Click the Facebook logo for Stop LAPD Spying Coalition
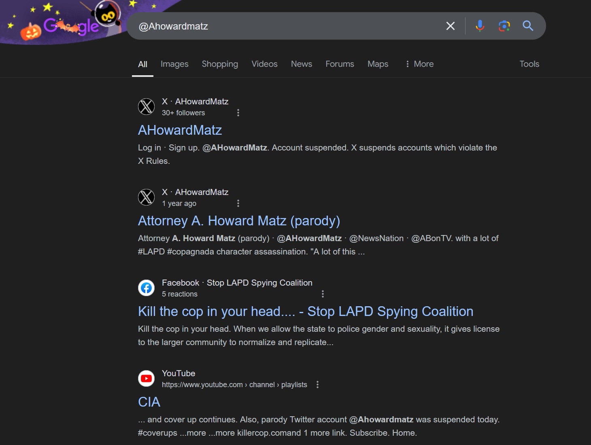This screenshot has width=591, height=445. coord(147,288)
